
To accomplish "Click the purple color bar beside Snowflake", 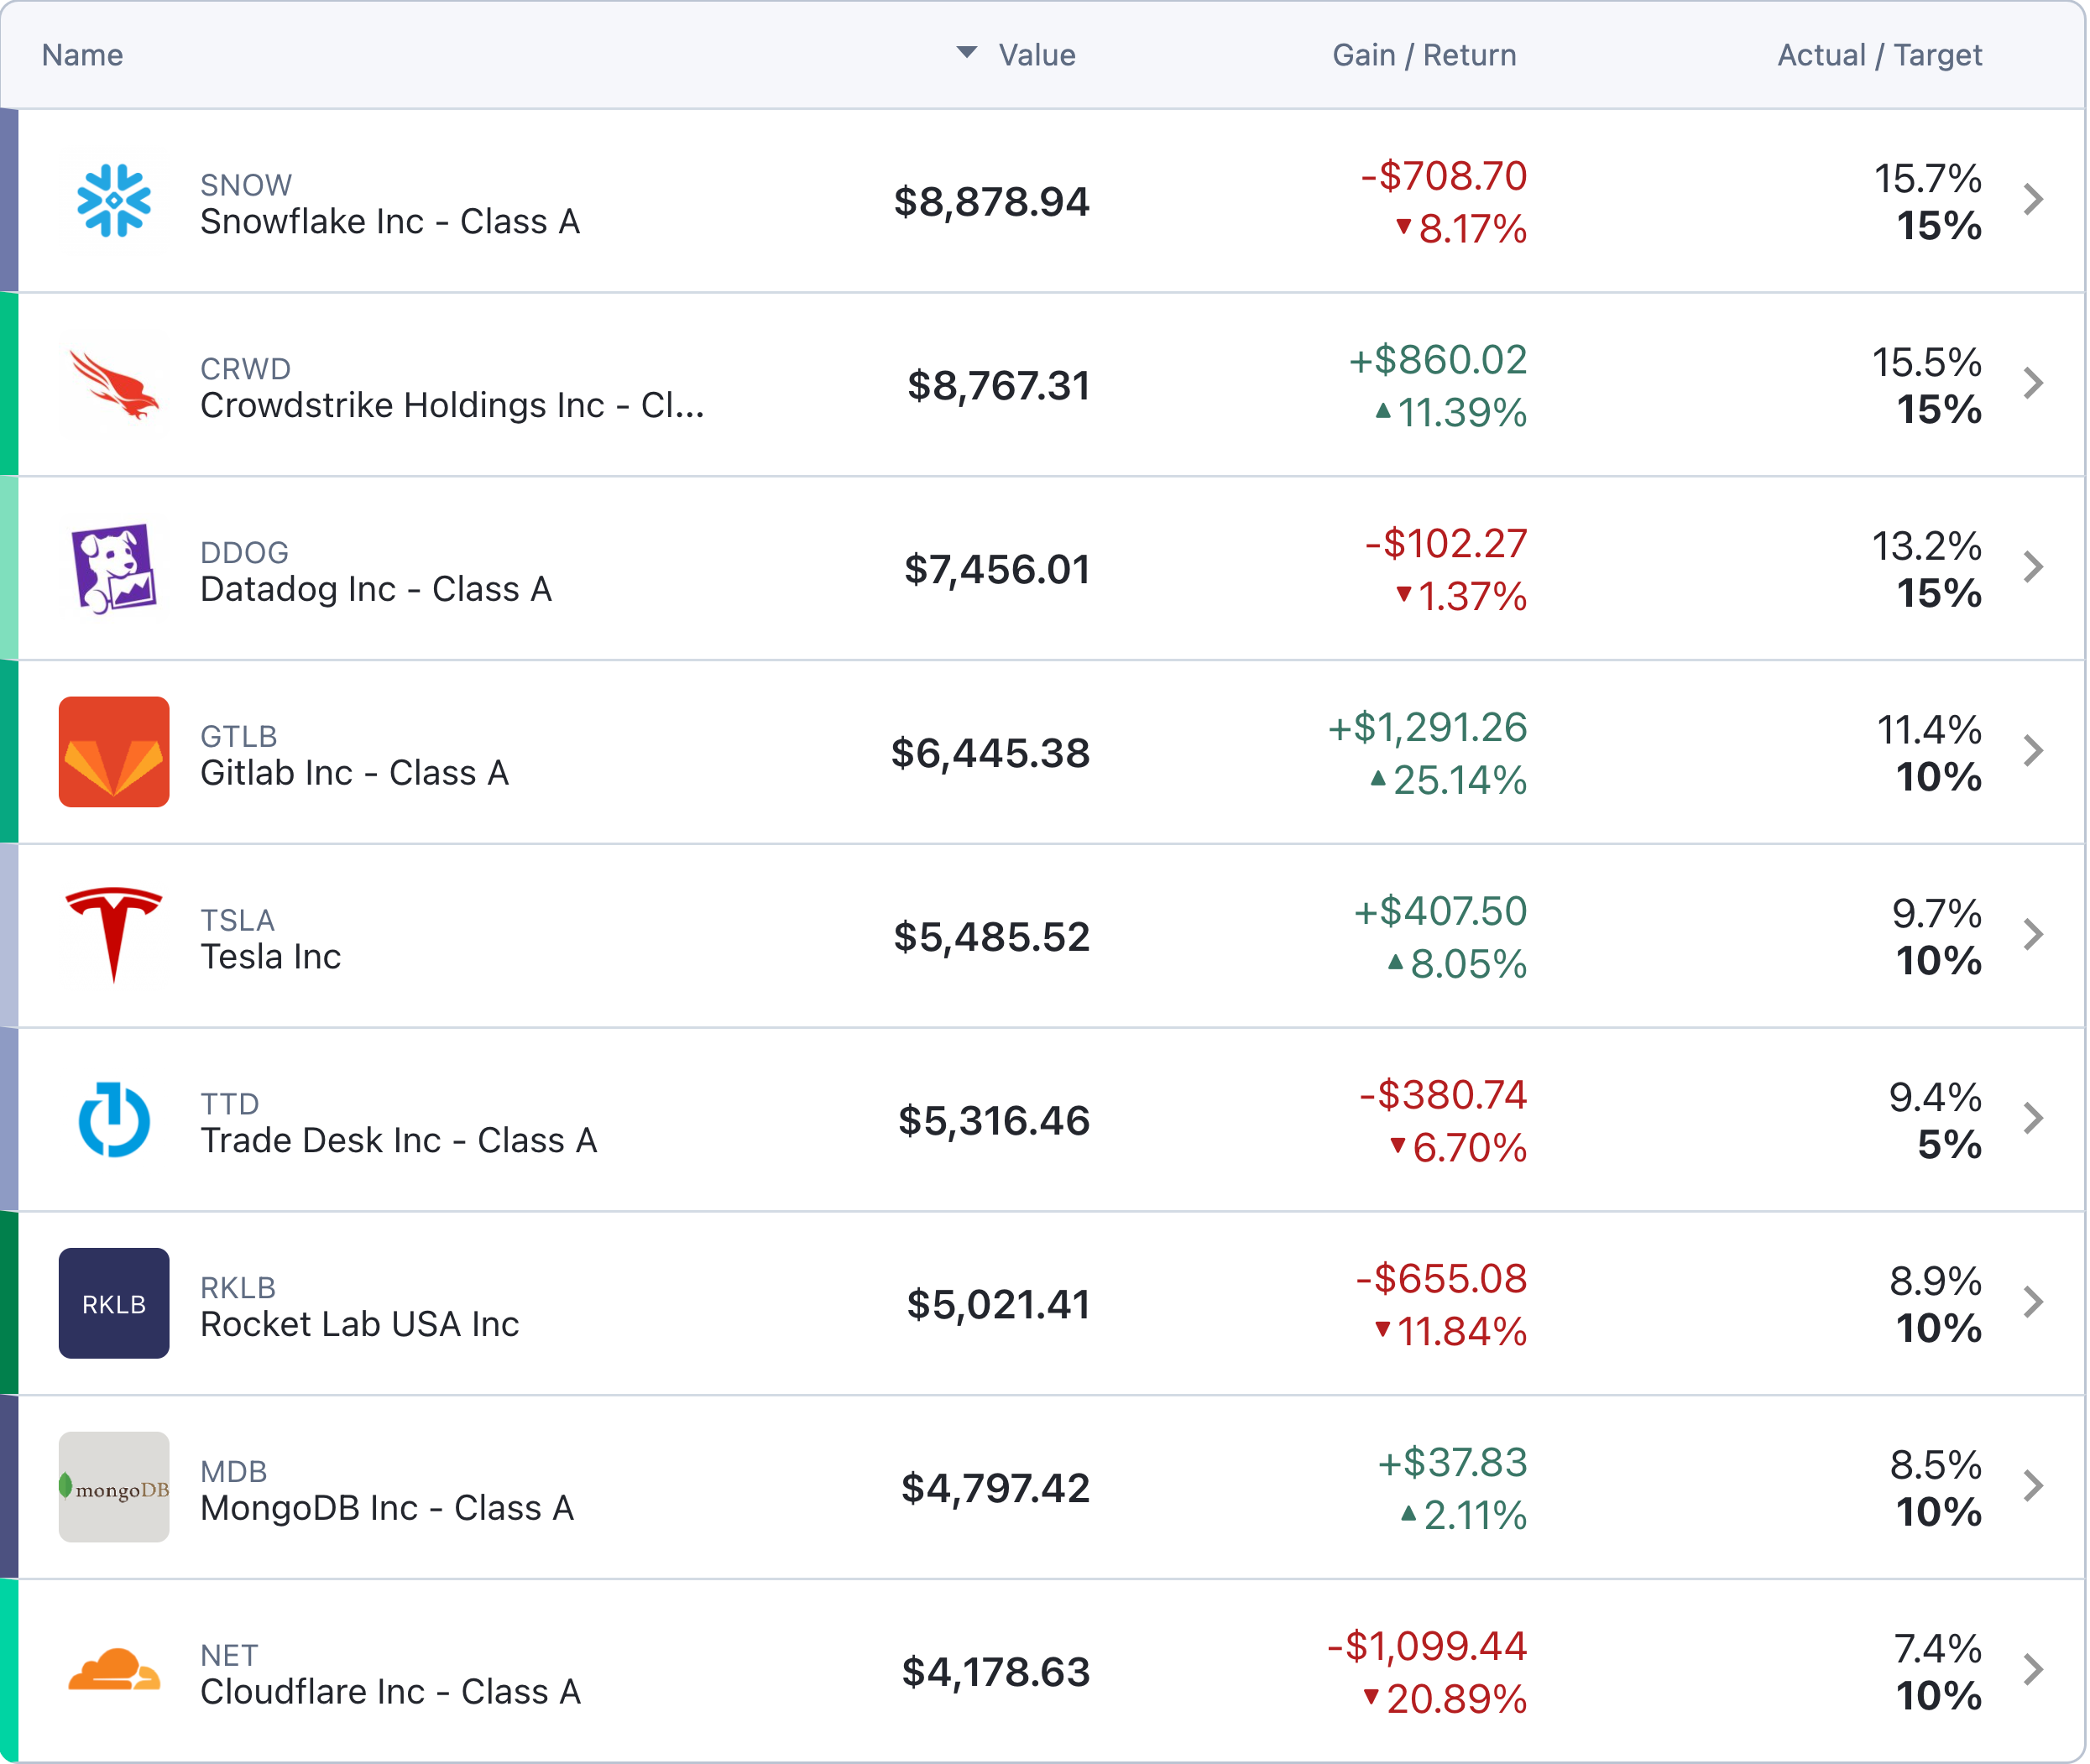I will click(9, 200).
